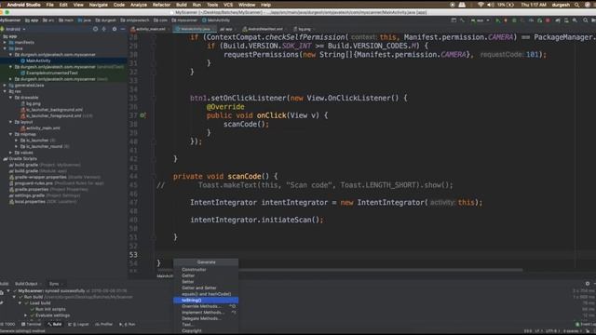Collapse the drawable folder
The height and width of the screenshot is (335, 596).
10,97
